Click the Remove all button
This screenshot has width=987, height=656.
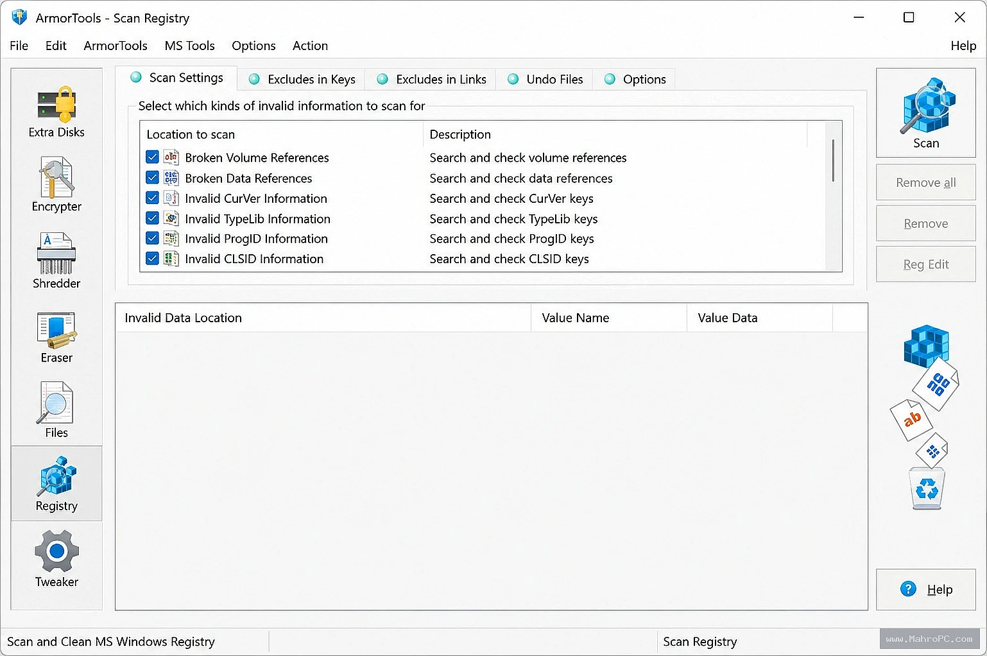click(925, 182)
